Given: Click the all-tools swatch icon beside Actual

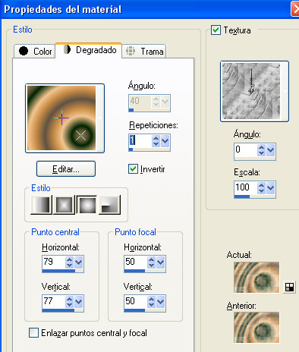Looking at the screenshot, I should pos(289,288).
